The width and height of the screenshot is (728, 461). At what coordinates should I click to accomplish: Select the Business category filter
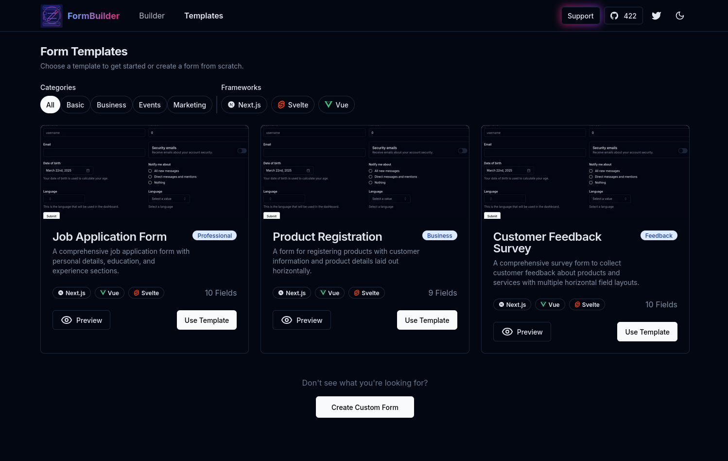pos(111,105)
